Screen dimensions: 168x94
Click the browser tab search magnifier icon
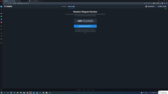pyautogui.click(x=159, y=1)
